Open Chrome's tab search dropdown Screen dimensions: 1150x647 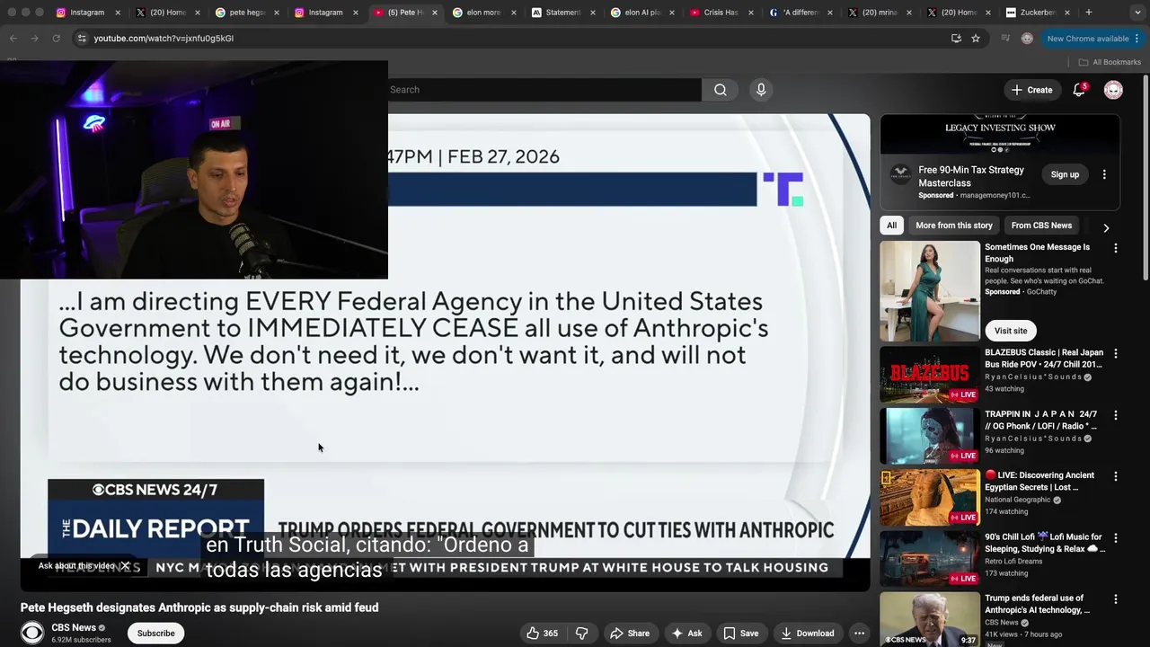coord(1136,13)
